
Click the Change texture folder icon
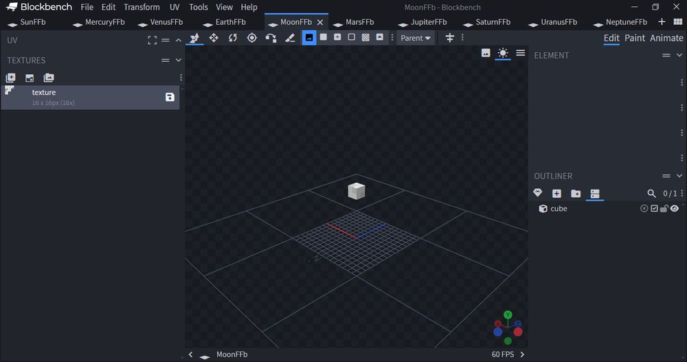click(x=49, y=78)
